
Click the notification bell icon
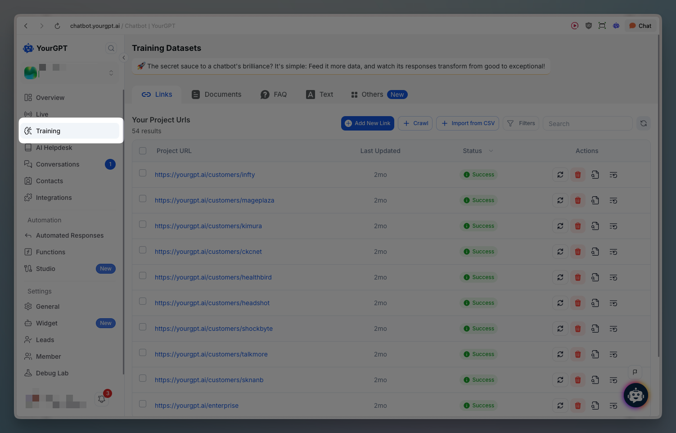(x=102, y=399)
